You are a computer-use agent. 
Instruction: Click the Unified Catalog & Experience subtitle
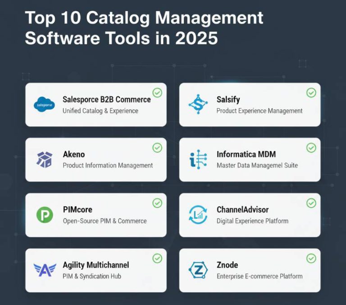click(100, 111)
